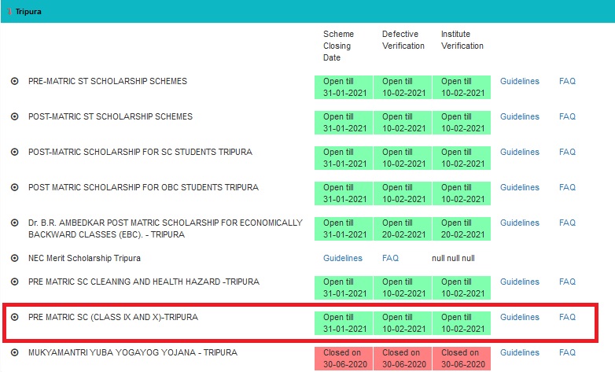
Task: Click bullet icon beside PRE-MATRIC ST SCHOLARSHIP SCHEMES
Action: click(x=14, y=82)
